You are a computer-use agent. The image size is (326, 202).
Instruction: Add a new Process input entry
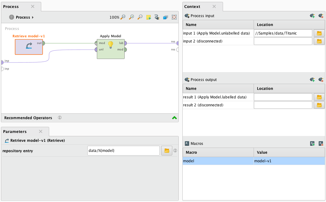(x=312, y=16)
